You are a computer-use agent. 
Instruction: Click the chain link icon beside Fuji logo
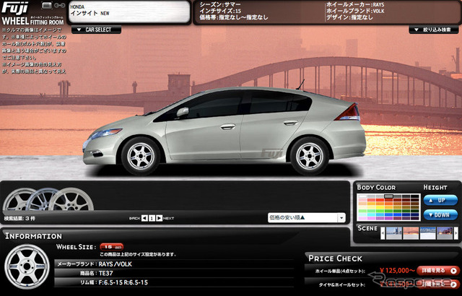click(x=60, y=5)
